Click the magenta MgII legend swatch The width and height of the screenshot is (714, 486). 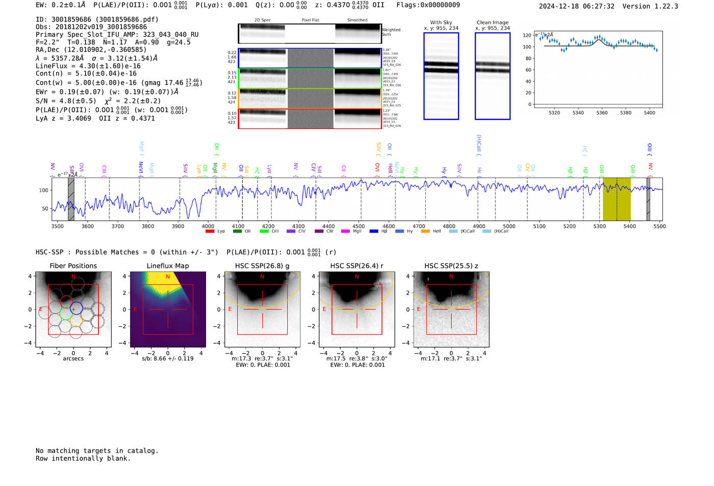345,232
